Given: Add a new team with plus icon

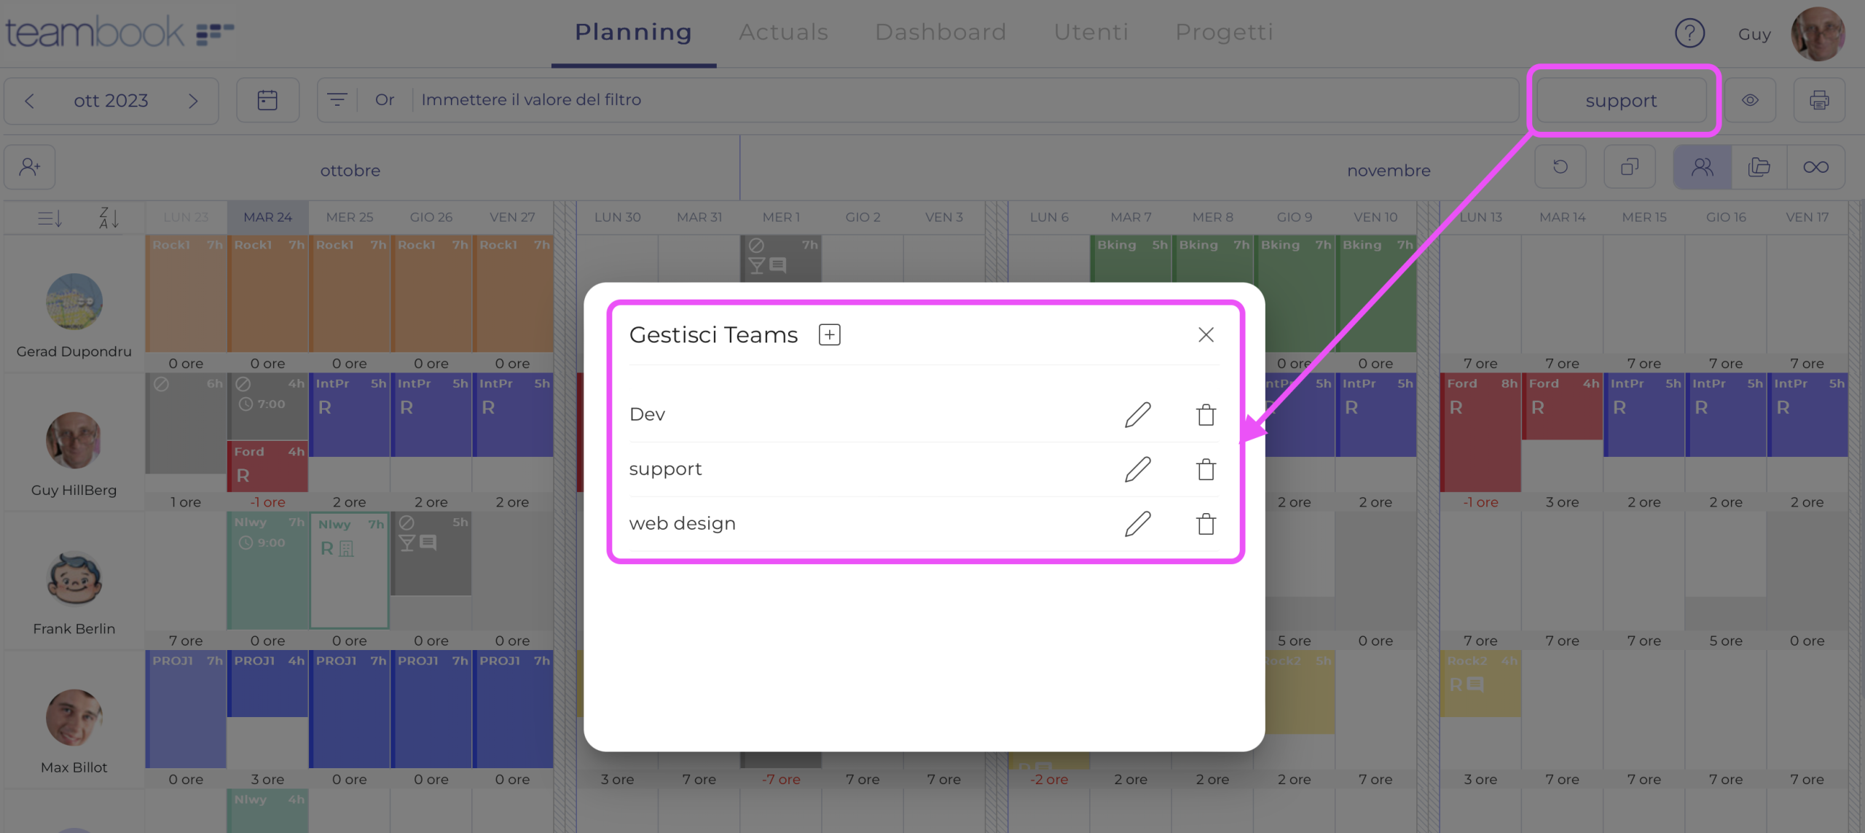Looking at the screenshot, I should 829,335.
